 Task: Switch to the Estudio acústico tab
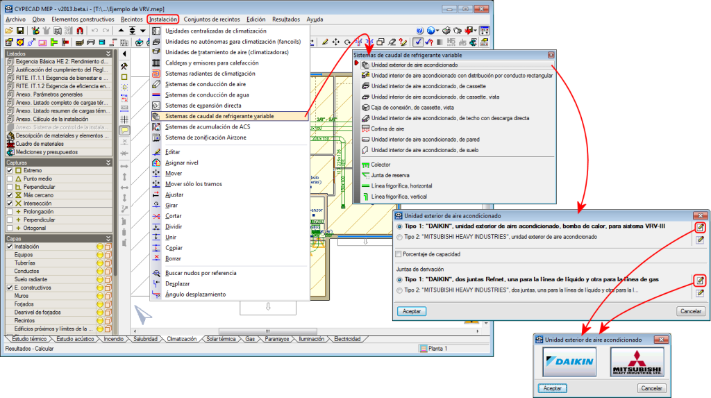(x=75, y=339)
